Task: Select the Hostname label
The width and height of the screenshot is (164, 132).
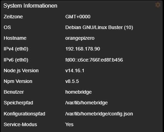Action: coord(15,38)
